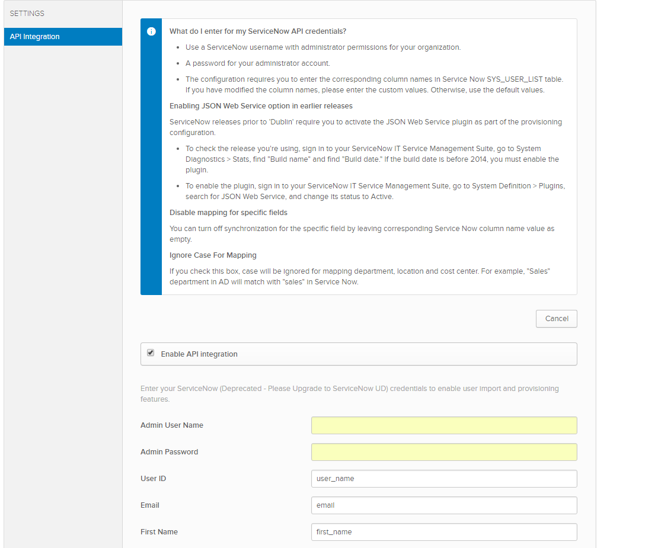Focus the First Name field containing first_name
Viewport: 658px width, 548px height.
click(443, 532)
